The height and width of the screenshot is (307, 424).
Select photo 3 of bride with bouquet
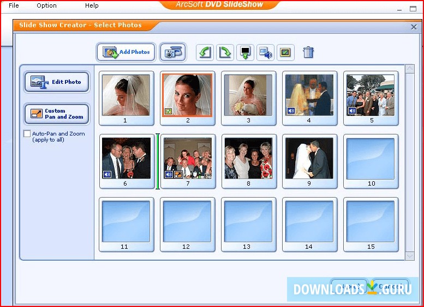(x=248, y=95)
